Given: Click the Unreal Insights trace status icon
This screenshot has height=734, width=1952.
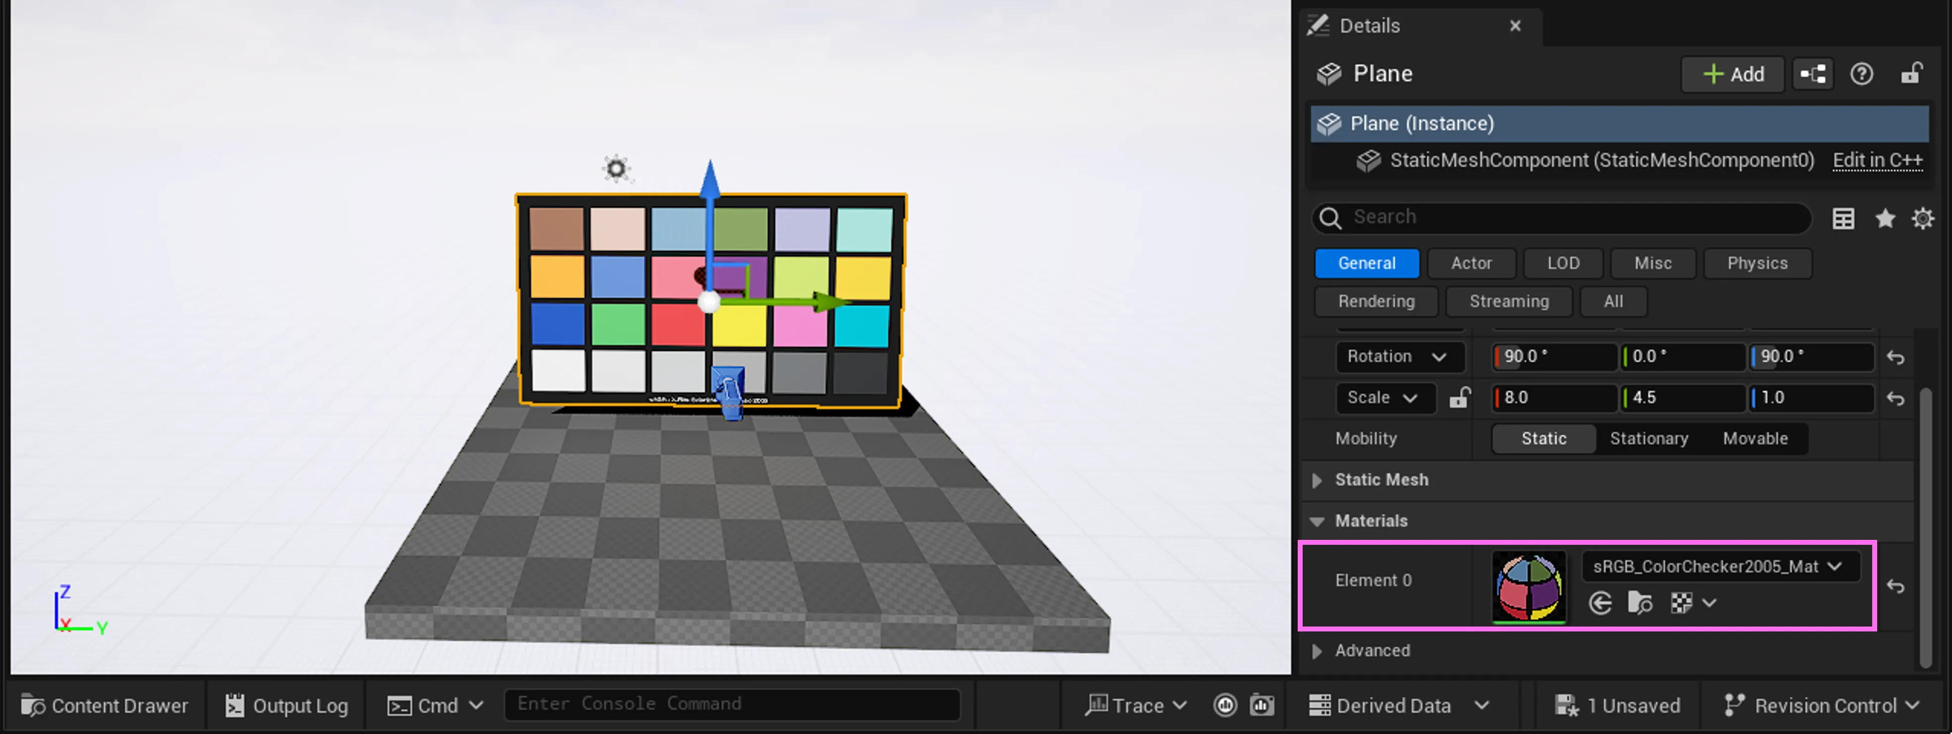Looking at the screenshot, I should coord(1224,704).
